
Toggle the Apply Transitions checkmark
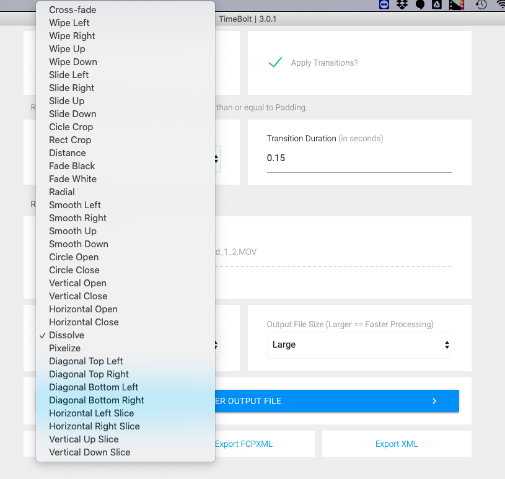click(x=276, y=63)
